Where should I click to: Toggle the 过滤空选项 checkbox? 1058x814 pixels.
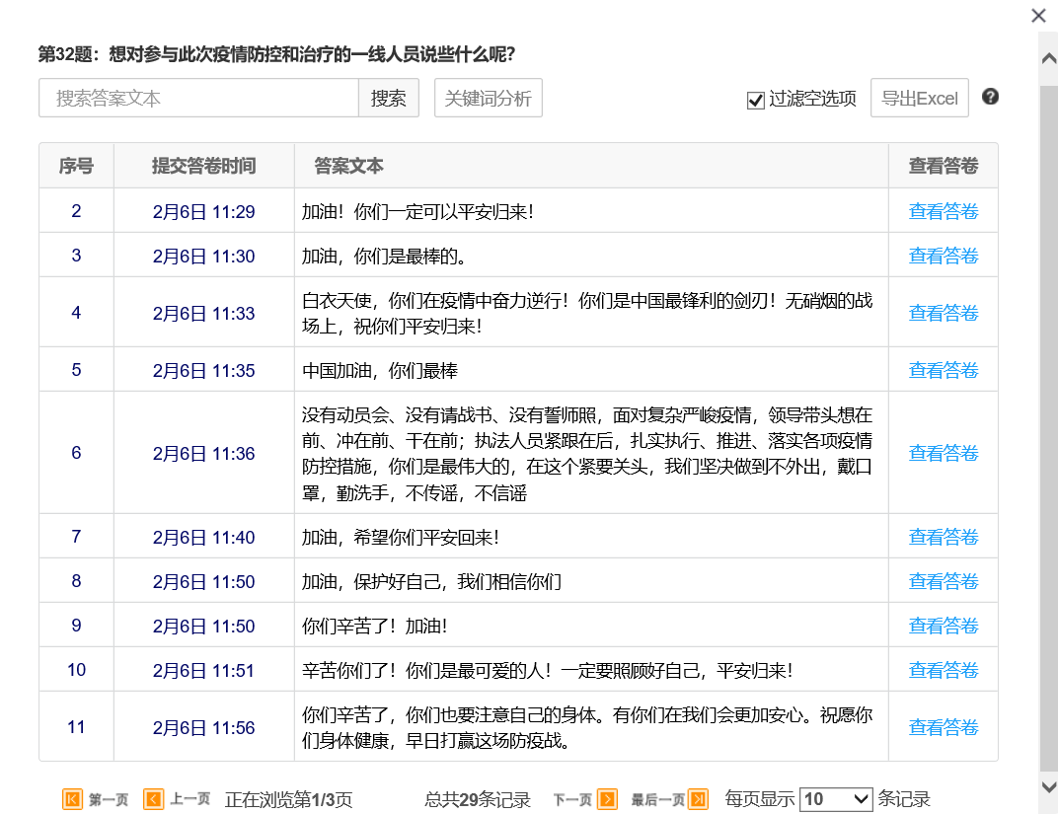756,100
